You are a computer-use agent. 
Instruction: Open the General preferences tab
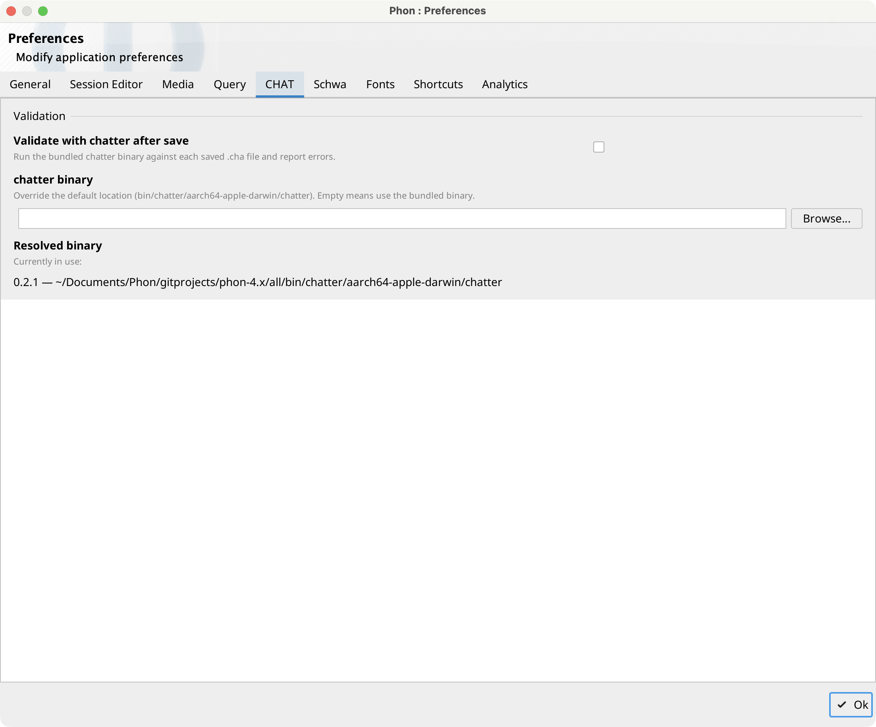pyautogui.click(x=30, y=84)
